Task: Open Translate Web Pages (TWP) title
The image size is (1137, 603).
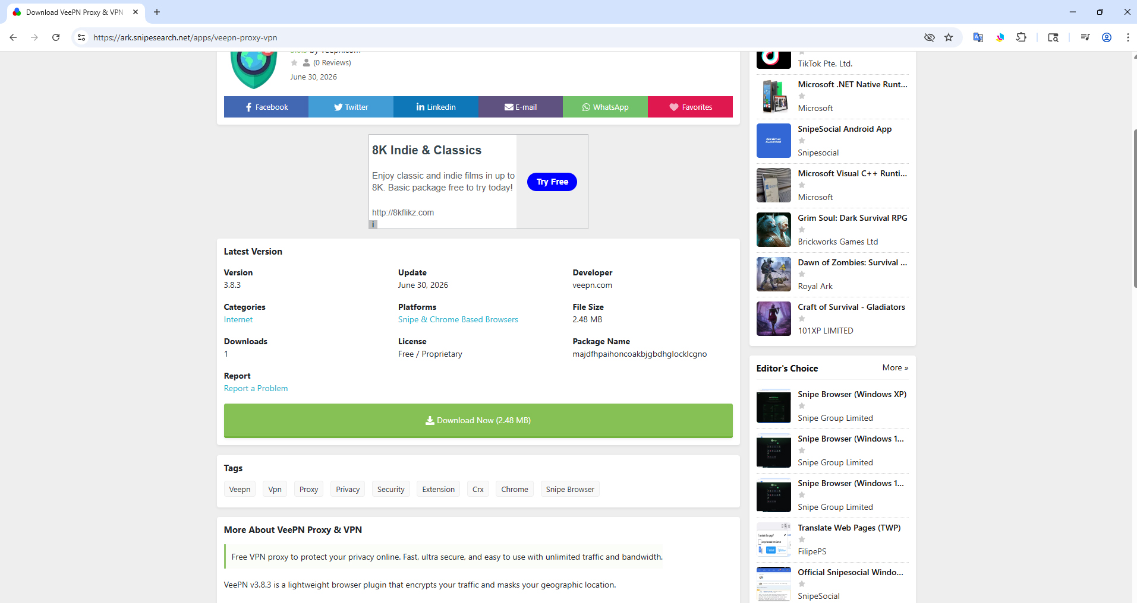Action: tap(849, 528)
